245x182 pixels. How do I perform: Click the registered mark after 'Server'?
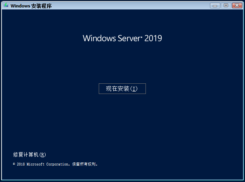click(141, 36)
